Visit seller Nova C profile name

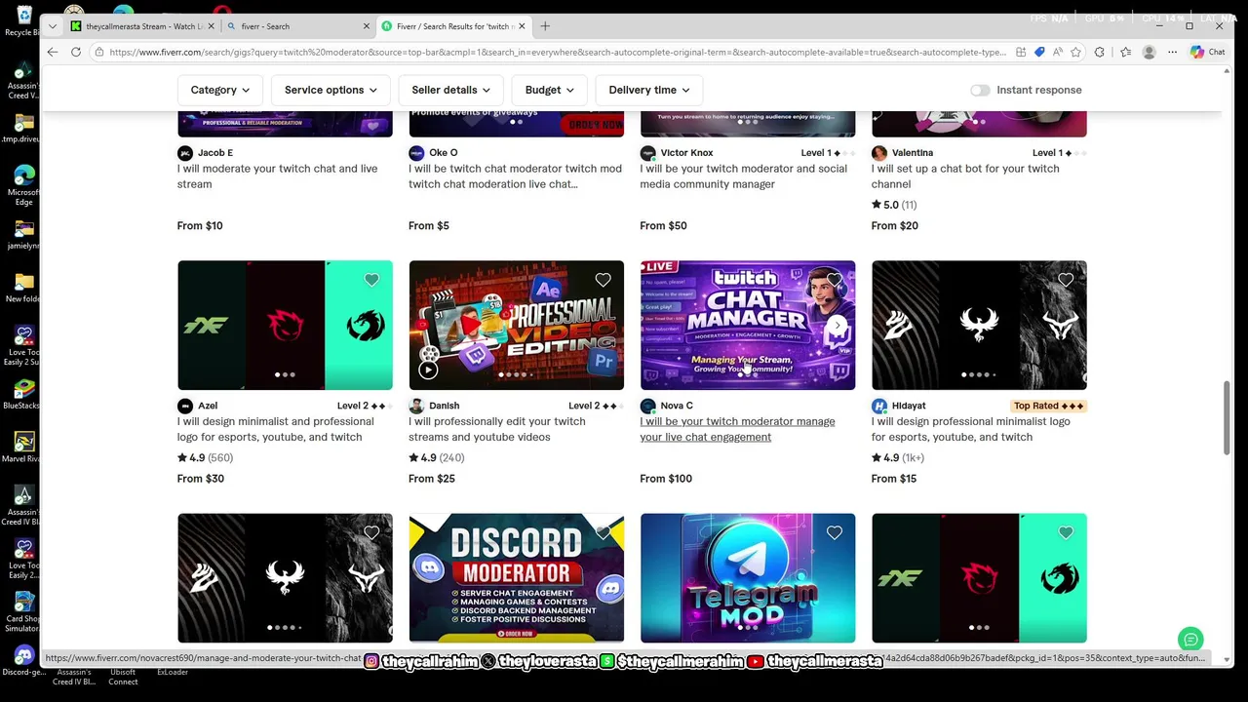point(677,406)
